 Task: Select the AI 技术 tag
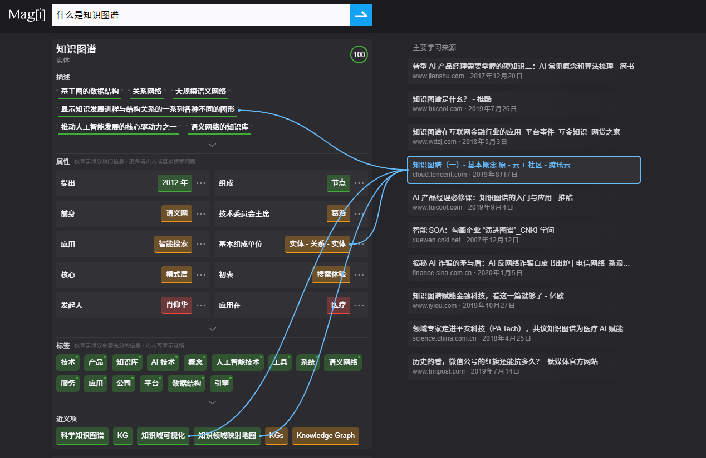[163, 362]
